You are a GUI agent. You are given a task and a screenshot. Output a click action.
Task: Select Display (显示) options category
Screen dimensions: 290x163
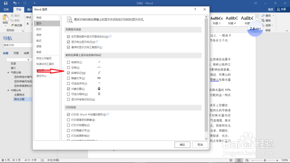47,23
